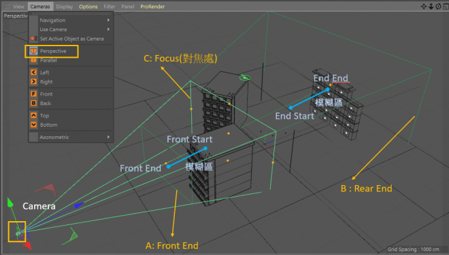Expand the Axonometric submenu
Viewport: 449px width, 255px height.
pyautogui.click(x=71, y=137)
